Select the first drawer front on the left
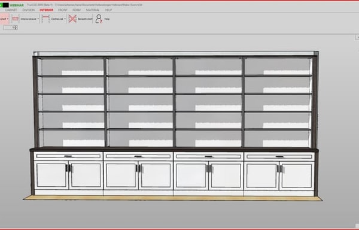The image size is (359, 230). pos(68,156)
